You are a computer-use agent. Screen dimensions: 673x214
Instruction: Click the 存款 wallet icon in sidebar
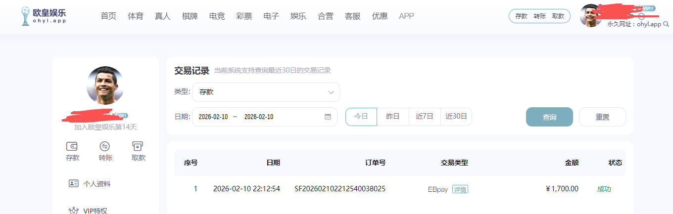pos(72,146)
